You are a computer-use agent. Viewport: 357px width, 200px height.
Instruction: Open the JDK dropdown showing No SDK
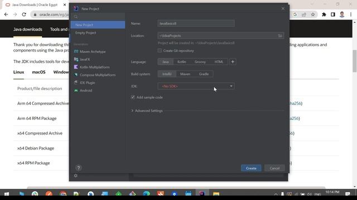tap(196, 86)
